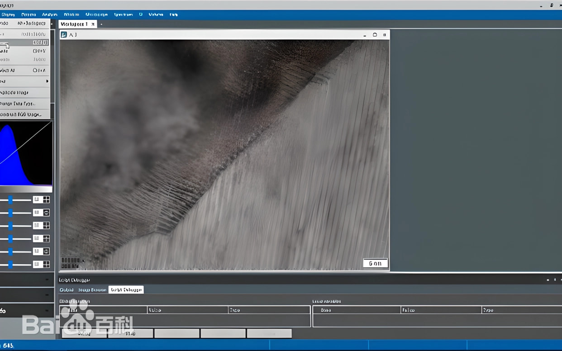
Task: Click the scale bar label on the image
Action: pos(375,263)
